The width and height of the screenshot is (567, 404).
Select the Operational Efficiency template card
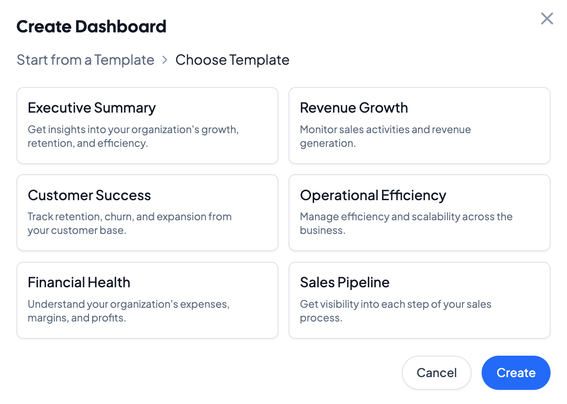(419, 212)
